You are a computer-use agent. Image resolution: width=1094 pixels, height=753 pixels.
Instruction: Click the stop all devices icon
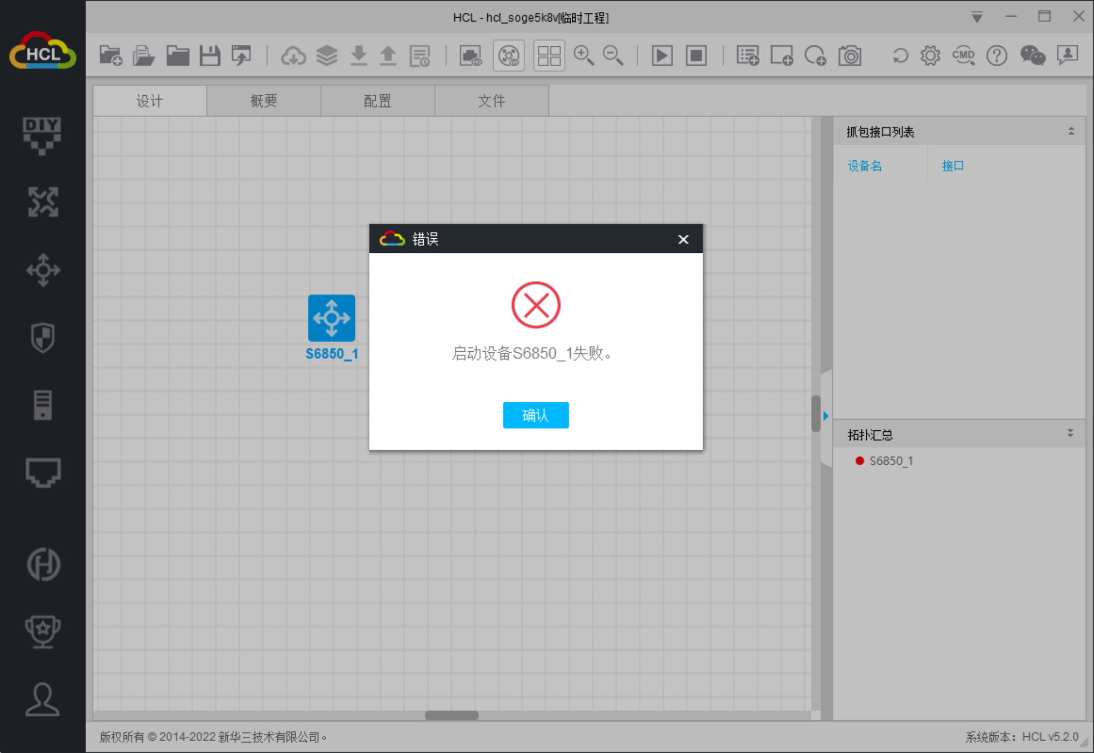[x=696, y=56]
